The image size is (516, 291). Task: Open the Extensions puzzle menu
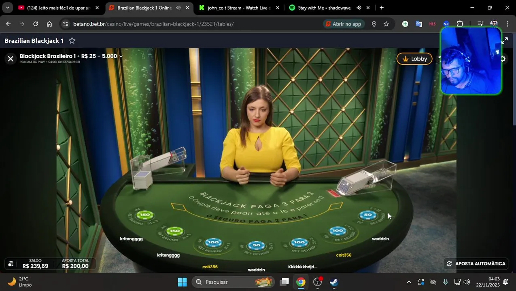tap(460, 24)
